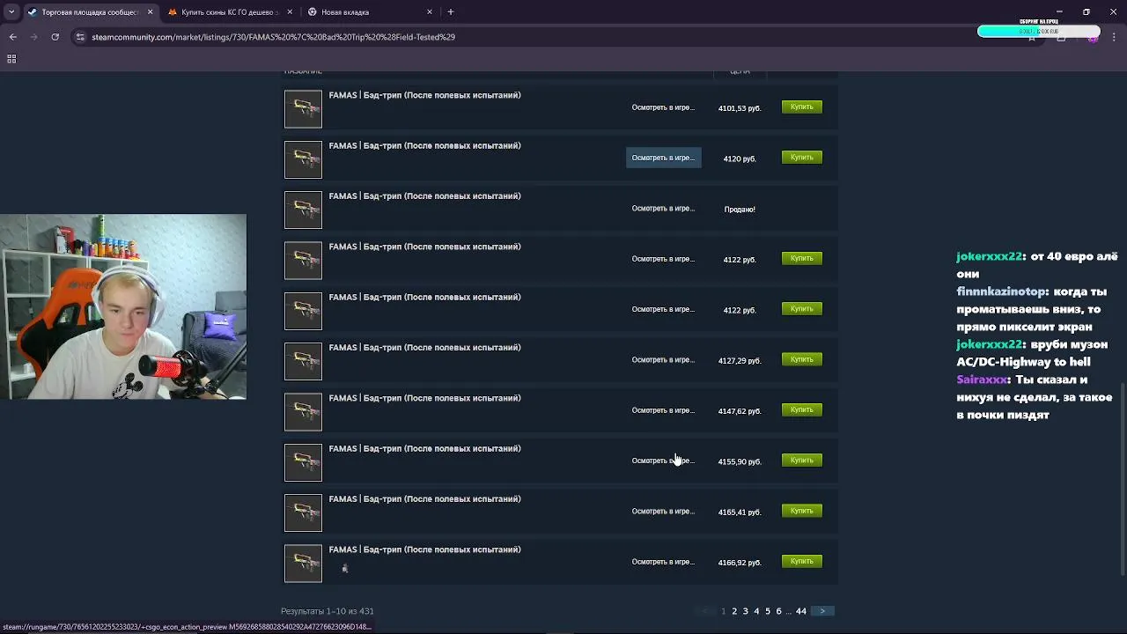Go to results page 5
1127x634 pixels.
[x=767, y=611]
